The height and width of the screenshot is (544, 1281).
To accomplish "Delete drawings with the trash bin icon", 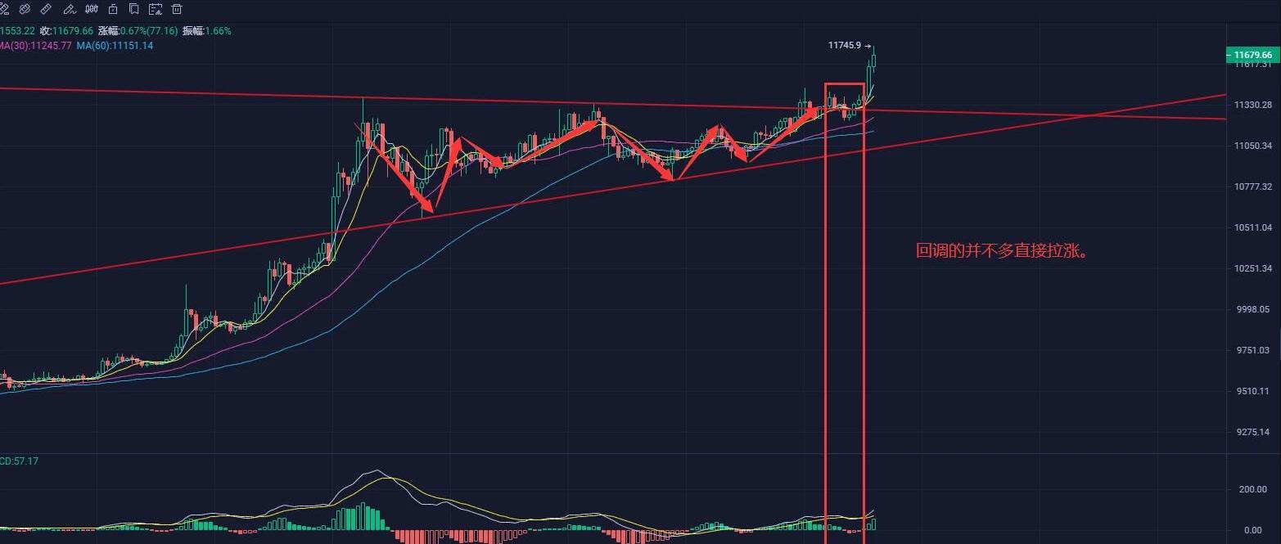I will click(177, 9).
